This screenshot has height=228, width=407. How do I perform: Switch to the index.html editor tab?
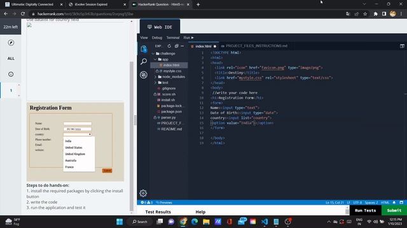tap(203, 46)
